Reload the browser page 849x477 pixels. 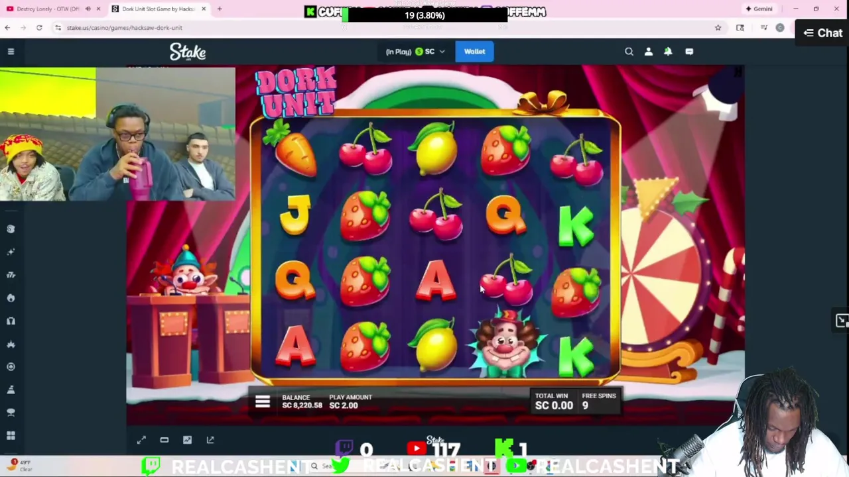[x=39, y=28]
